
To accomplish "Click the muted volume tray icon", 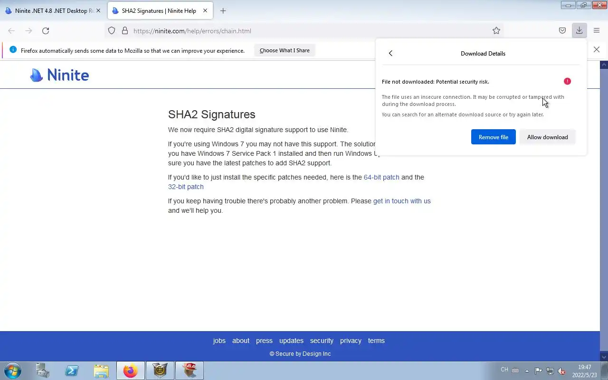I will point(561,371).
